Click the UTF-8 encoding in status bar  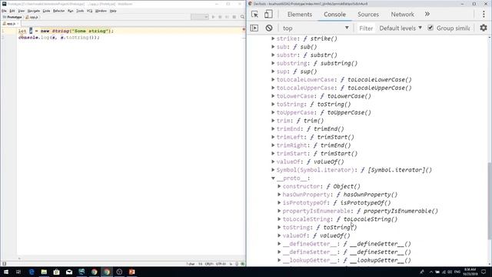pyautogui.click(x=221, y=264)
